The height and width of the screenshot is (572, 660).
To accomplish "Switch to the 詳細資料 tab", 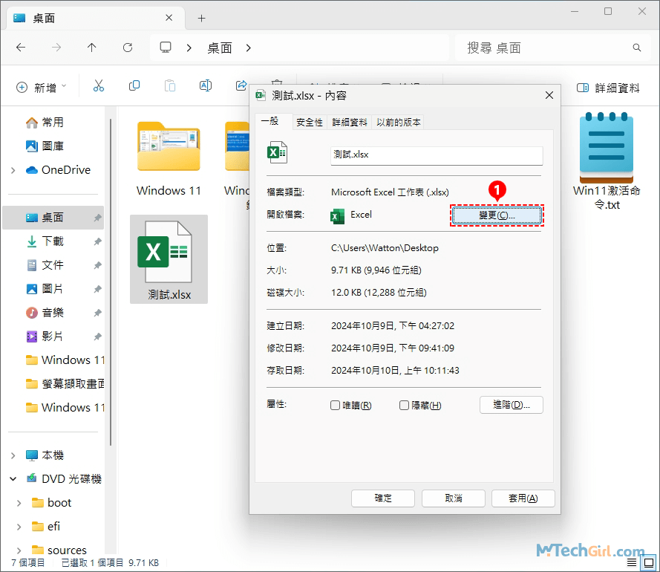I will coord(349,123).
